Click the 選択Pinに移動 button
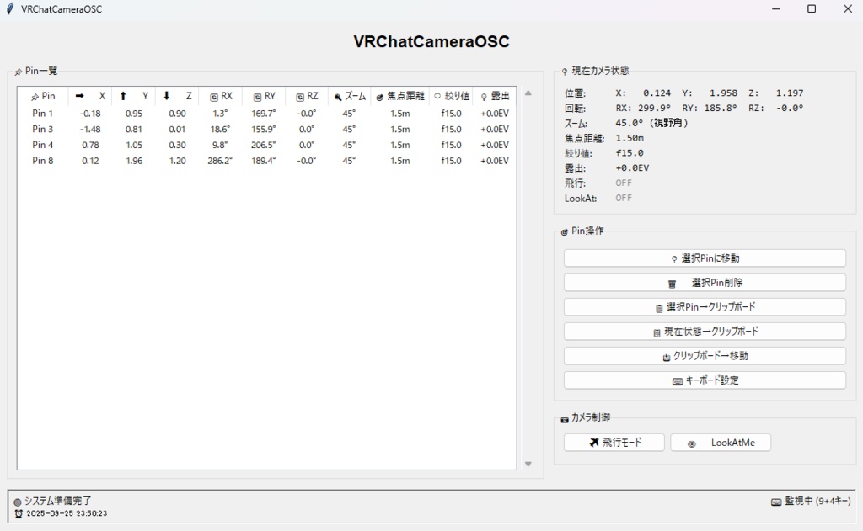Image resolution: width=863 pixels, height=531 pixels. [x=705, y=258]
